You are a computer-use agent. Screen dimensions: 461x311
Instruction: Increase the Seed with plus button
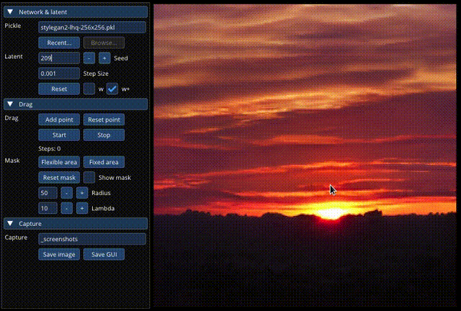[104, 58]
